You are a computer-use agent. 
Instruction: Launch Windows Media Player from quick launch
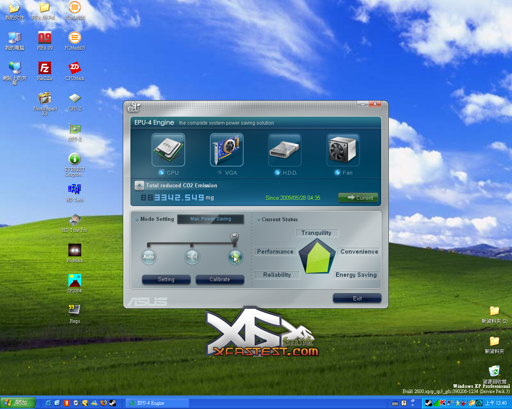[76, 403]
